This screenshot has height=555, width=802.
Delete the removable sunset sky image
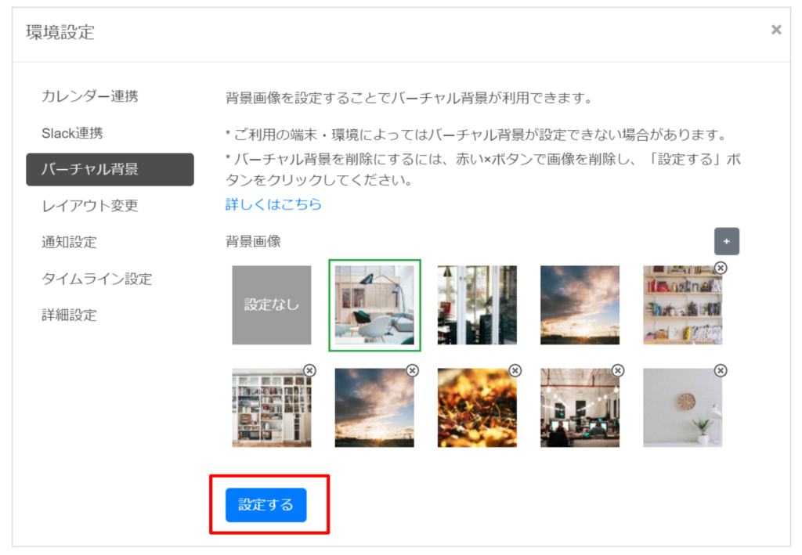(412, 370)
